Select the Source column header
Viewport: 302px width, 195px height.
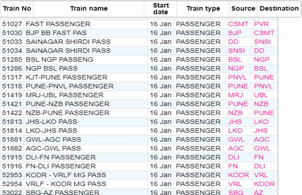click(243, 9)
